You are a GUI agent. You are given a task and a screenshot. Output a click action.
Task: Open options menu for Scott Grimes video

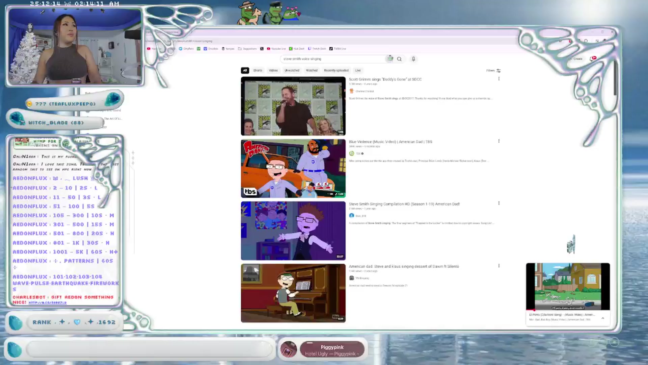[499, 79]
